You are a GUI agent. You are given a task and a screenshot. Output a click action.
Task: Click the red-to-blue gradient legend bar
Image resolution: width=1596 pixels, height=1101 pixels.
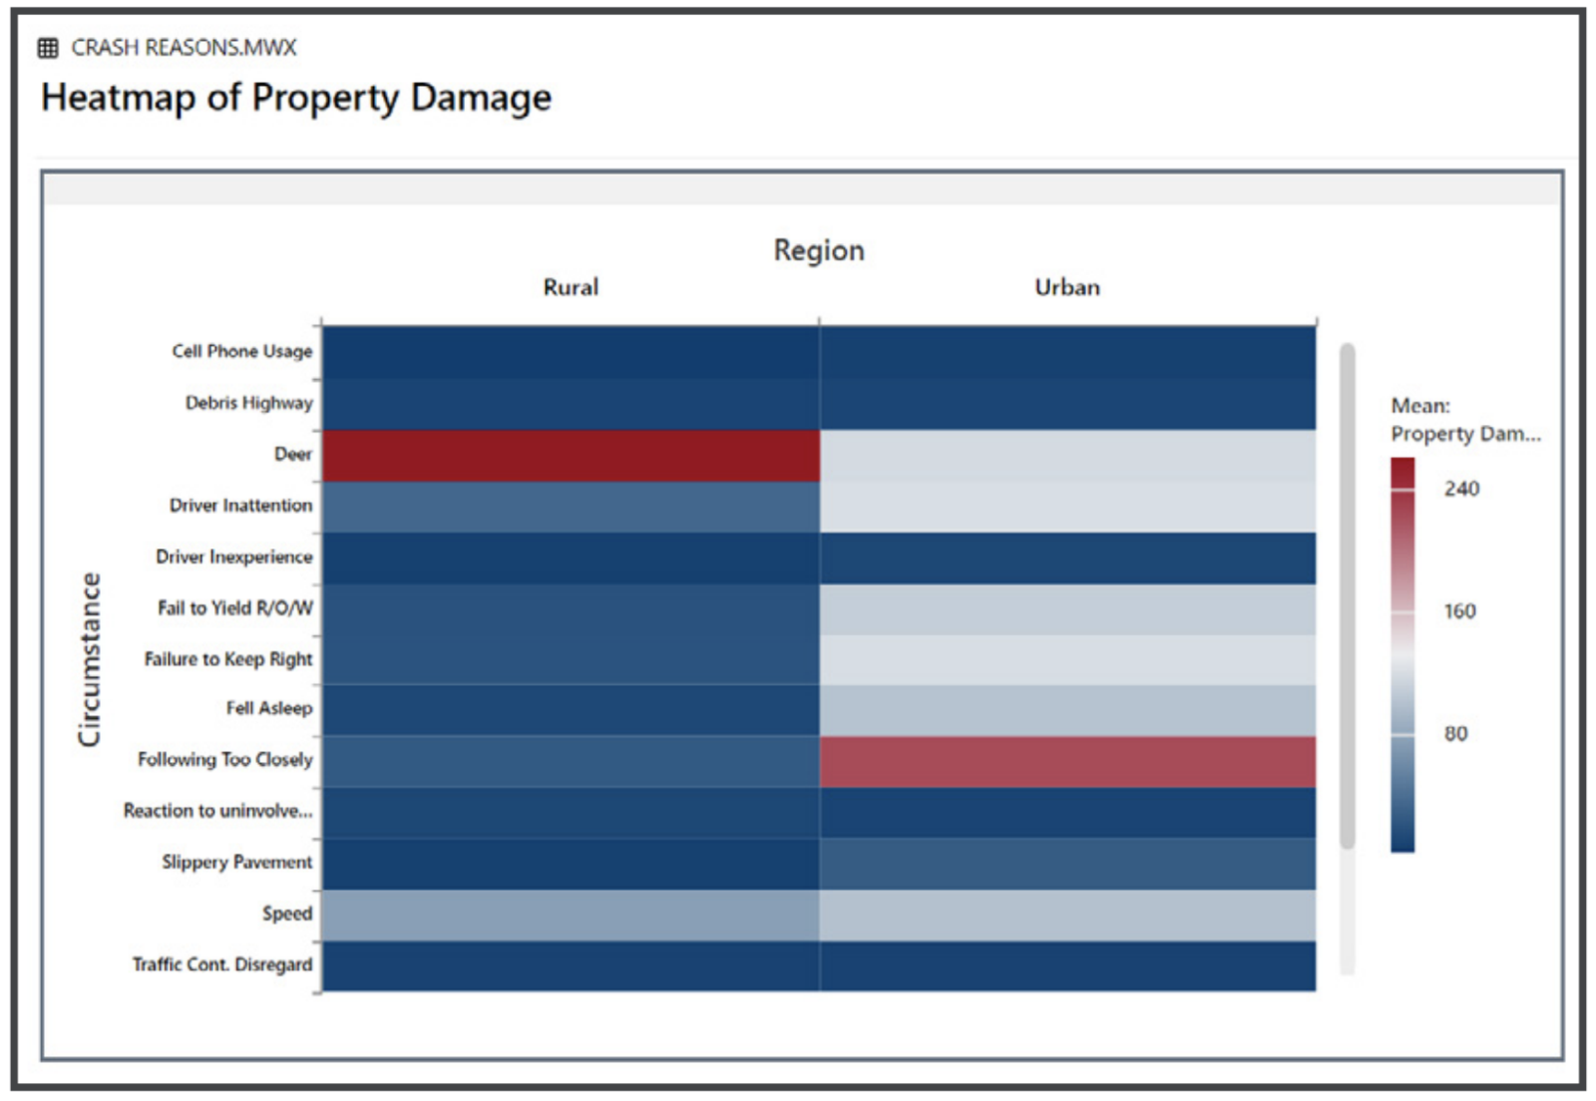click(1402, 655)
